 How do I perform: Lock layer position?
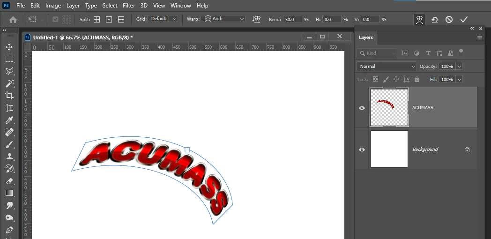(396, 79)
